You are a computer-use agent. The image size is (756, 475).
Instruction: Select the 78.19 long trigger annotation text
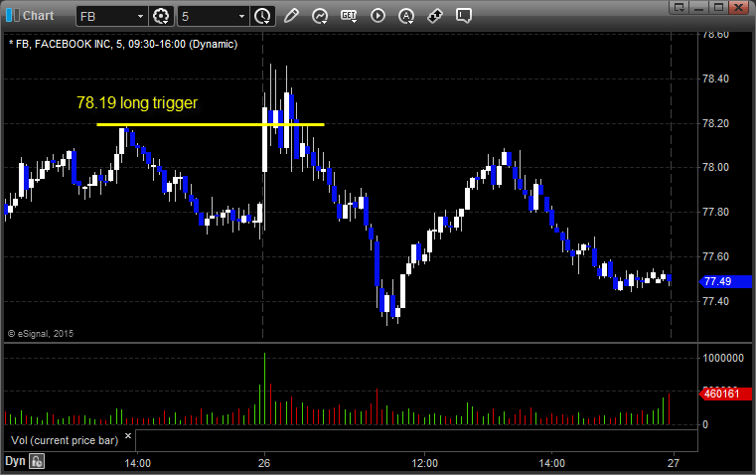coord(137,102)
